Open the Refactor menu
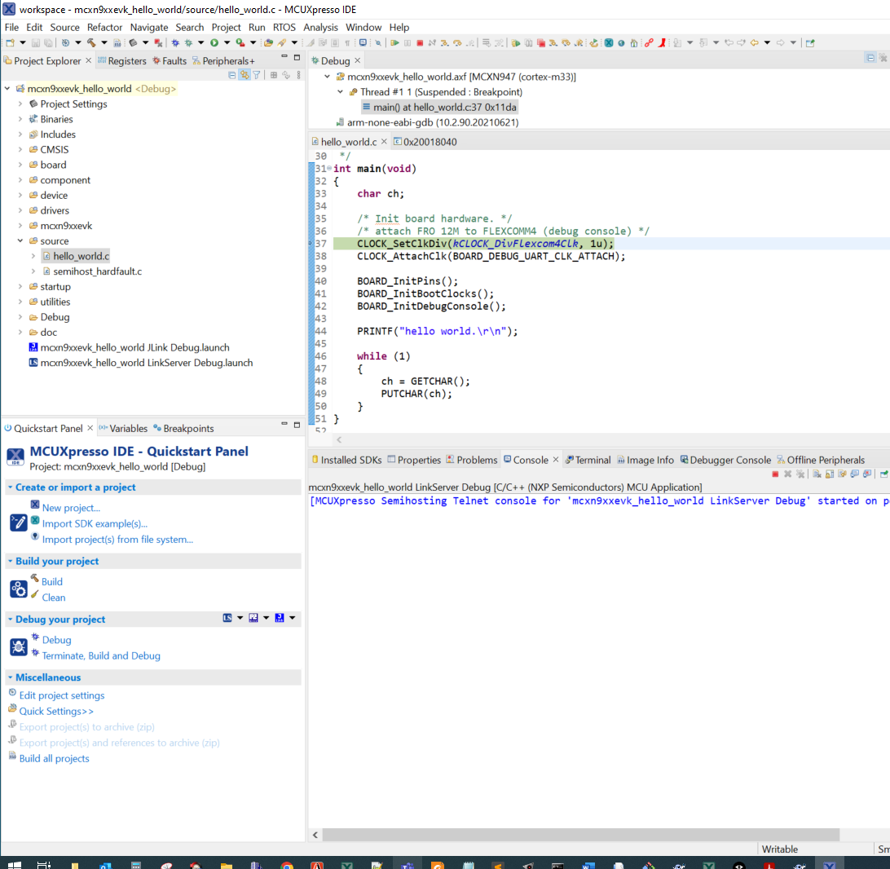 click(x=104, y=27)
